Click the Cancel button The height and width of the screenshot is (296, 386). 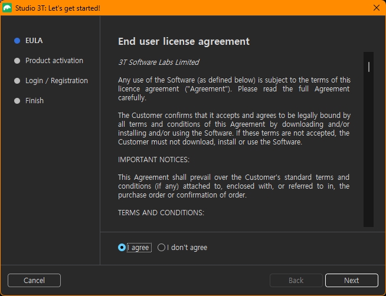(34, 280)
